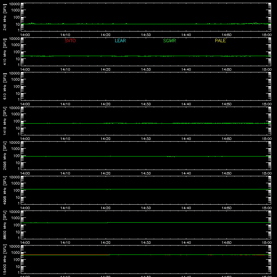Click 14:20 under the 410 MHz plot
This screenshot has width=277, height=277.
[x=106, y=70]
